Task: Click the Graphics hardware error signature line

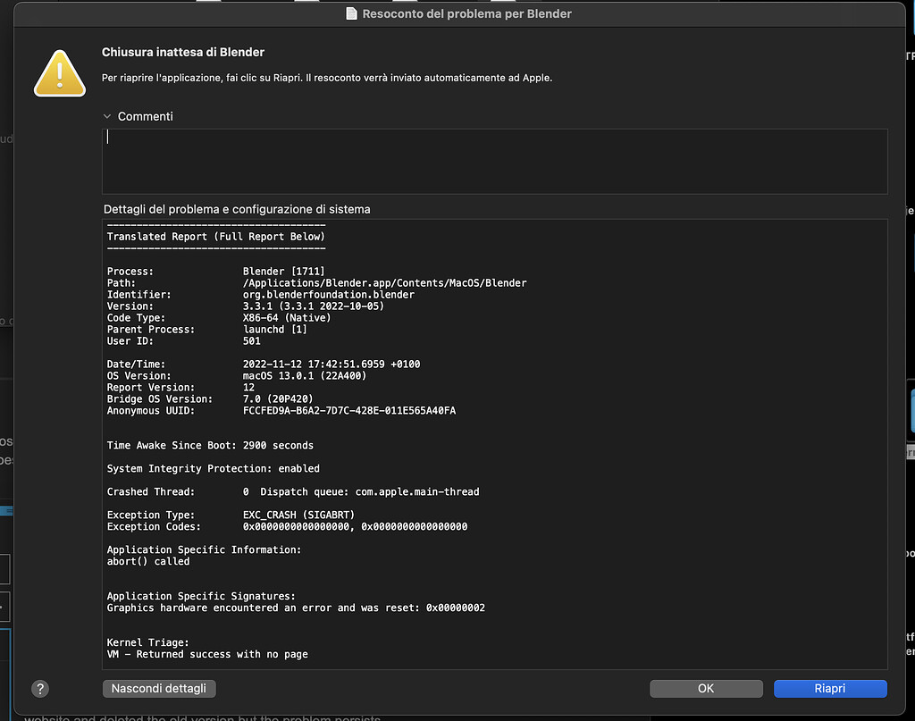Action: 295,608
